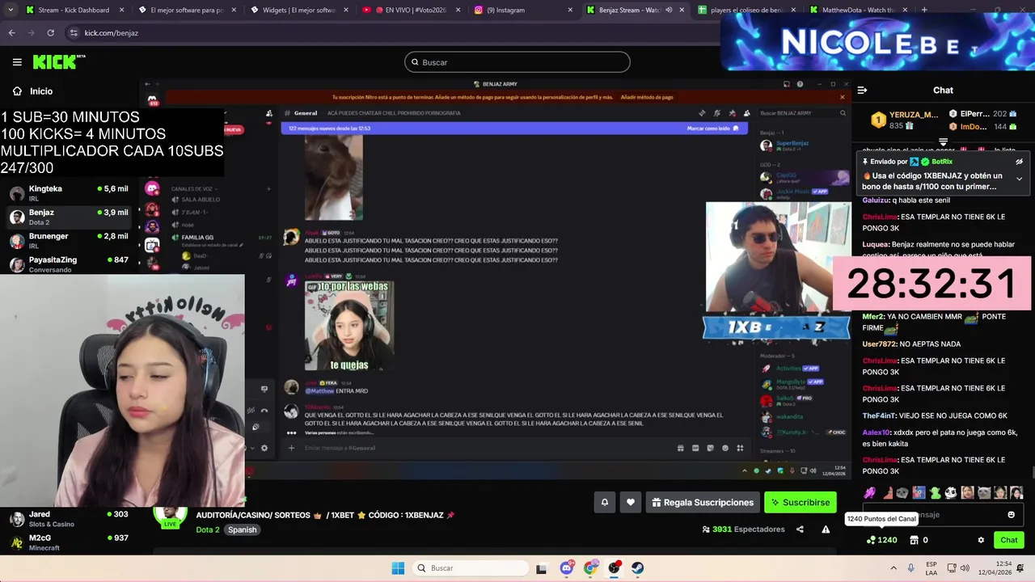Screen dimensions: 1035x582
Task: Open the Dota 2 category link
Action: click(x=207, y=529)
